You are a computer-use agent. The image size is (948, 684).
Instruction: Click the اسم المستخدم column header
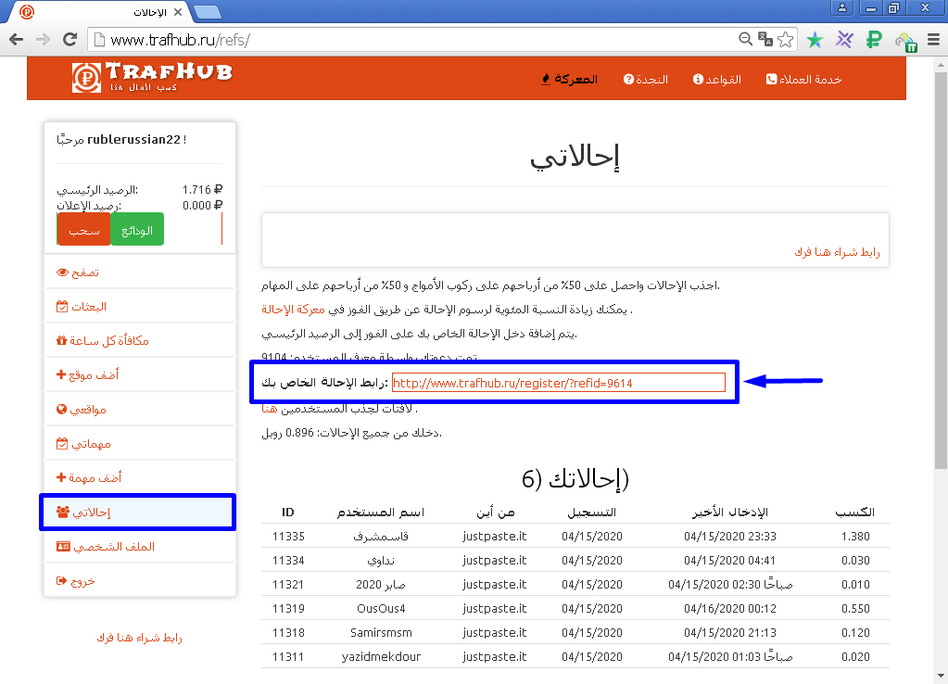click(381, 513)
